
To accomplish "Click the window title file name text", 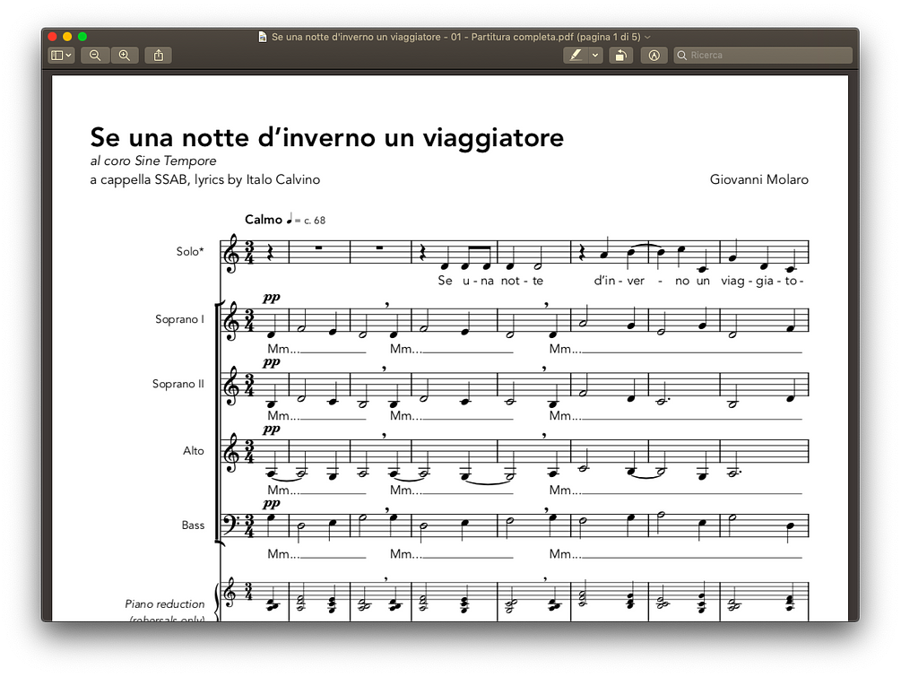I will (455, 37).
